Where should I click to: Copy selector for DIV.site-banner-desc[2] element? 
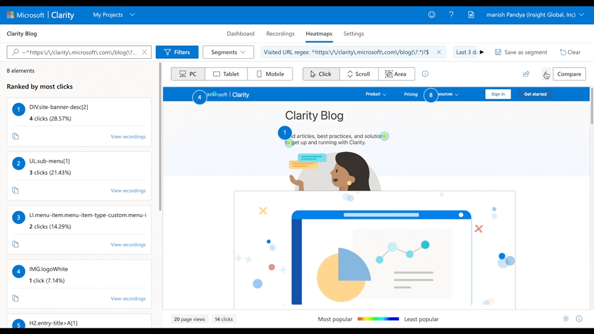[x=15, y=137]
